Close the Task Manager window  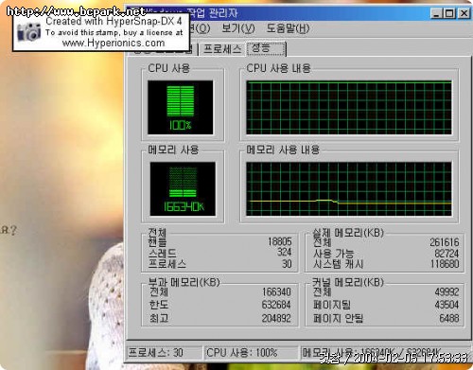click(464, 13)
